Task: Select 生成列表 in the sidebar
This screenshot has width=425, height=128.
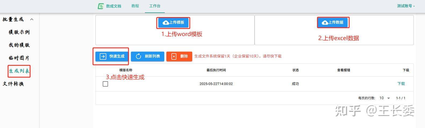Action: [19, 71]
